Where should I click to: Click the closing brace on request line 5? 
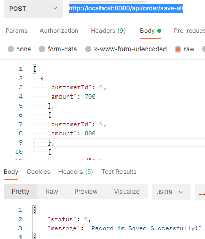click(50, 106)
